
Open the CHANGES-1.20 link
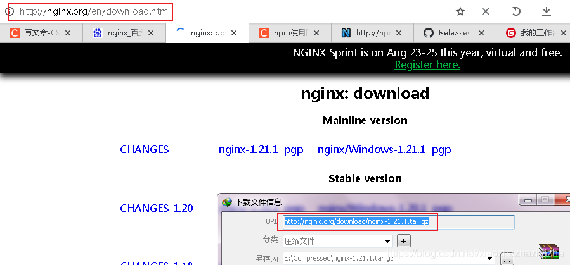point(157,208)
